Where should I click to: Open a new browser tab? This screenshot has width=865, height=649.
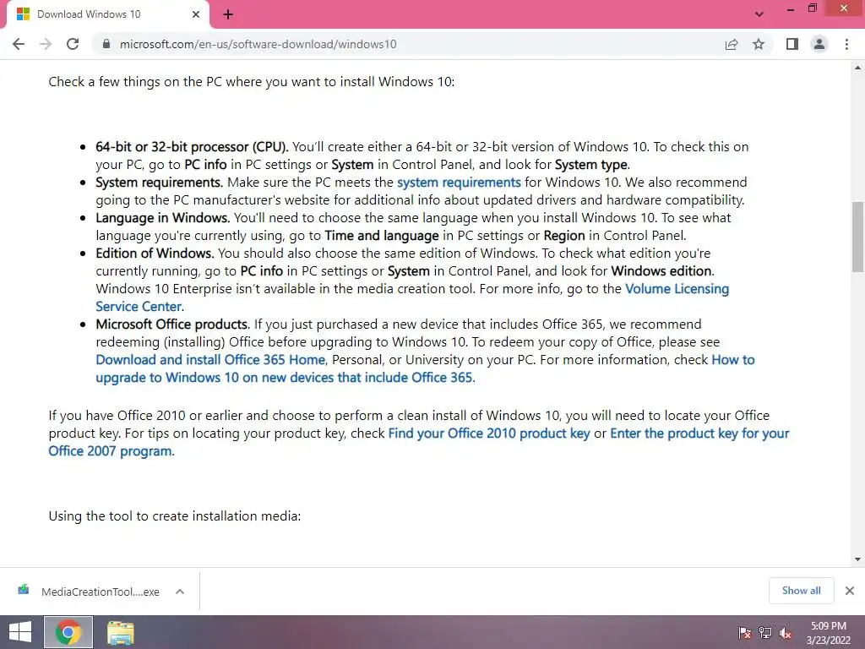[x=228, y=14]
